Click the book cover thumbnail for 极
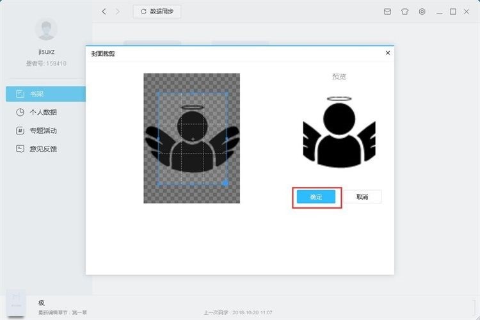This screenshot has height=320, width=480. (17, 303)
